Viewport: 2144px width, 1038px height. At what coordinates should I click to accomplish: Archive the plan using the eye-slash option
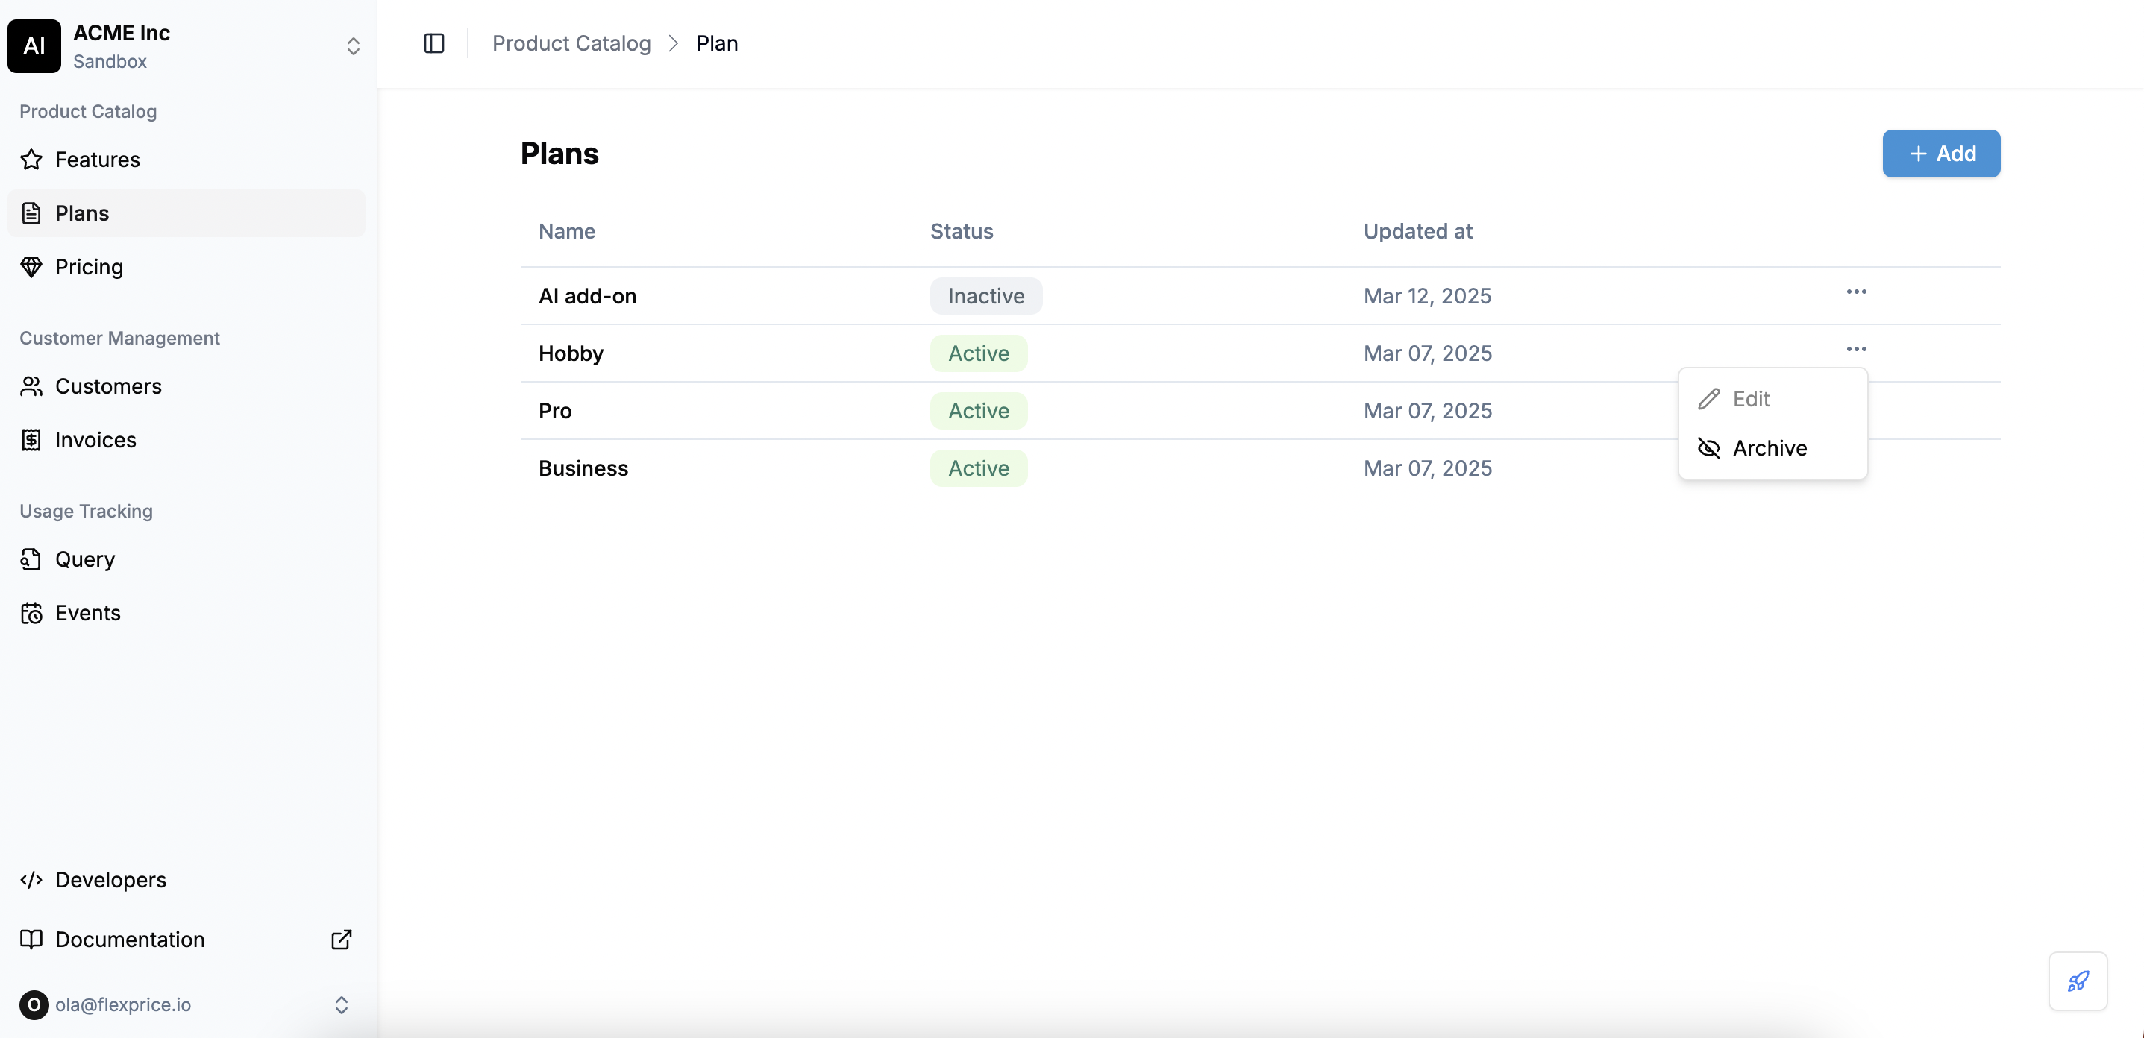[1768, 447]
